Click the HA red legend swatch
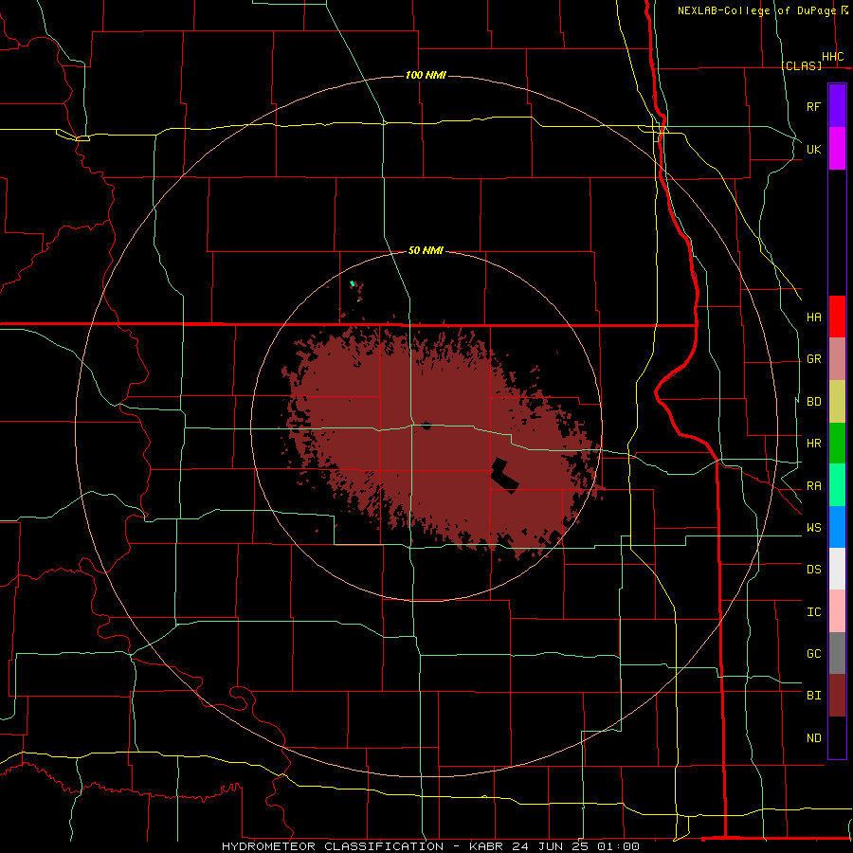Image resolution: width=853 pixels, height=853 pixels. (837, 317)
